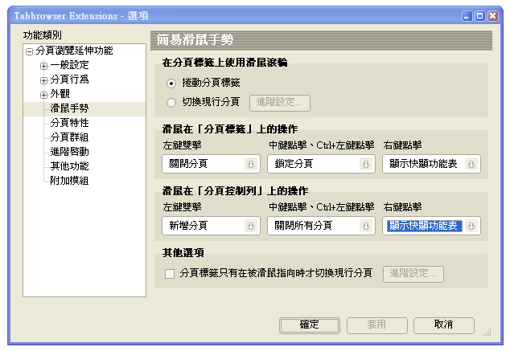The width and height of the screenshot is (510, 351).
Task: Close the Tabbrowser Extensions dialog
Action: click(x=493, y=16)
